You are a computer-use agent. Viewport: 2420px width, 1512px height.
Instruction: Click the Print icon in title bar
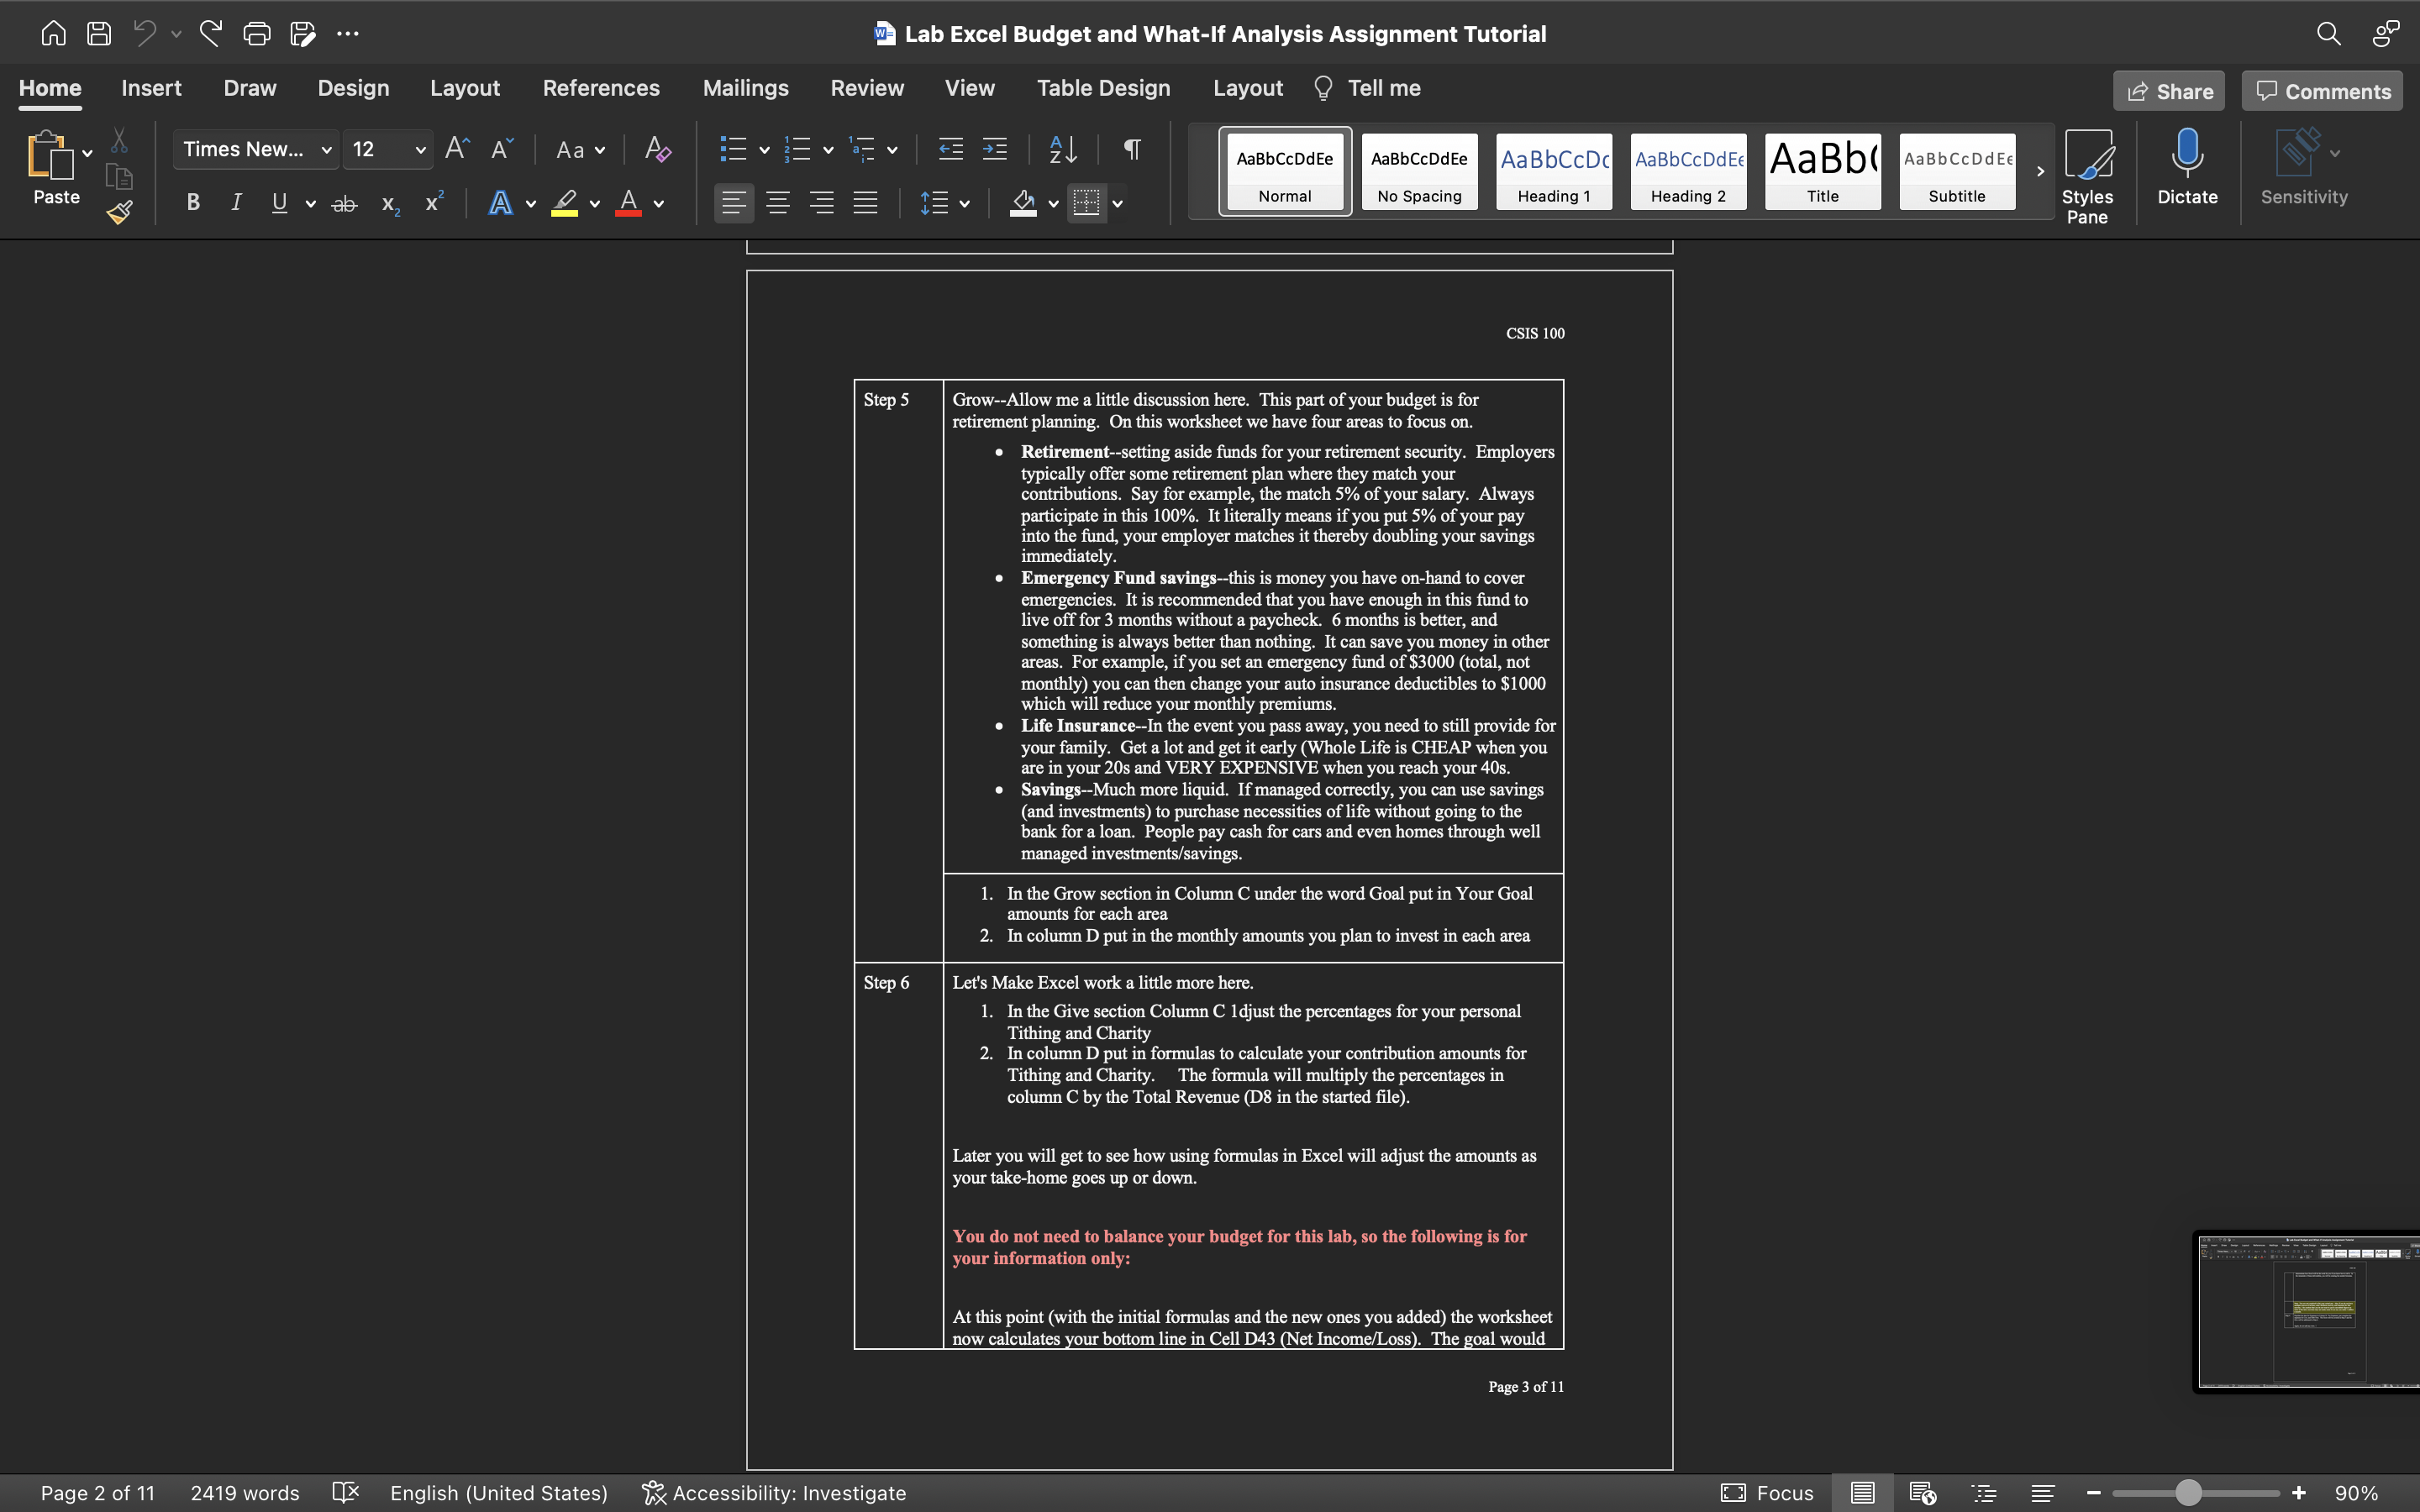257,34
